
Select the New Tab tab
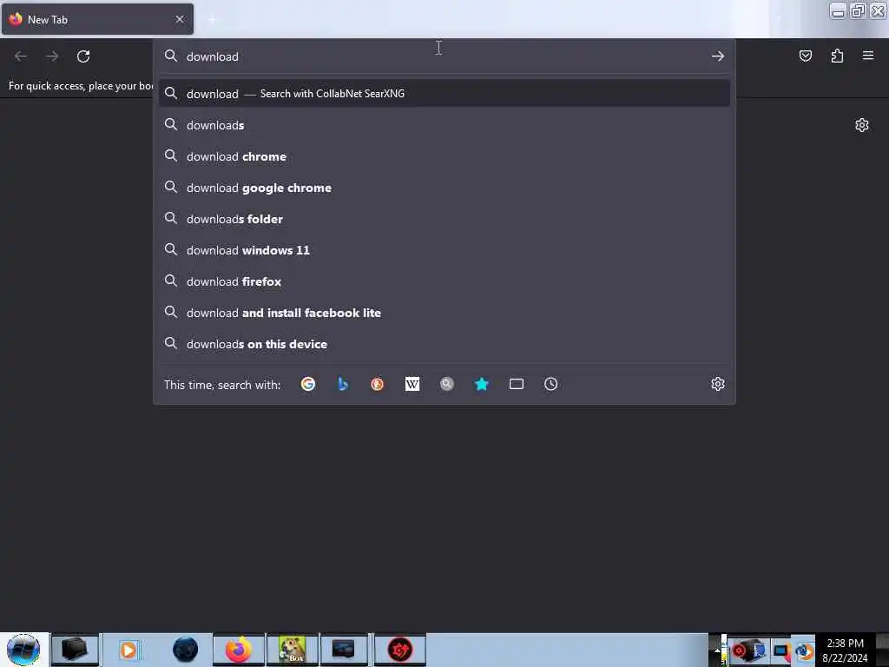[x=97, y=19]
